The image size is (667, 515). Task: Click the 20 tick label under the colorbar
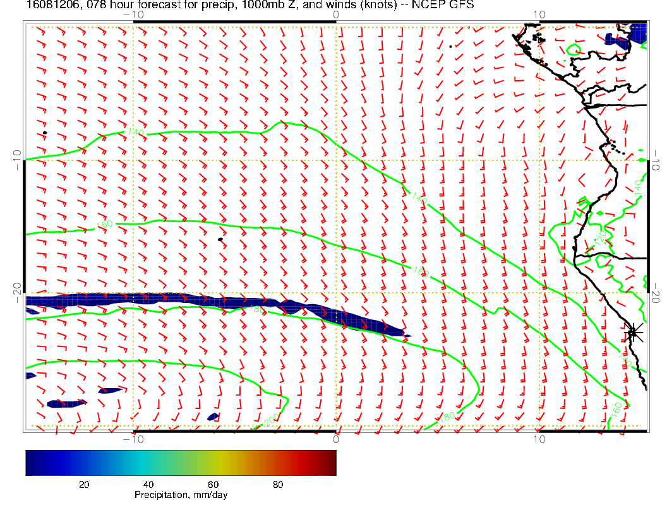point(83,484)
